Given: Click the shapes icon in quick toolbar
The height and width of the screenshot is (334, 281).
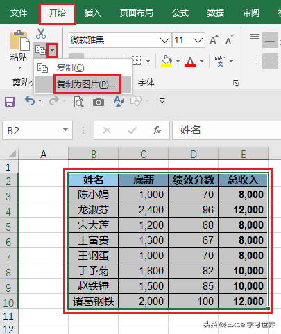Looking at the screenshot, I should [136, 101].
